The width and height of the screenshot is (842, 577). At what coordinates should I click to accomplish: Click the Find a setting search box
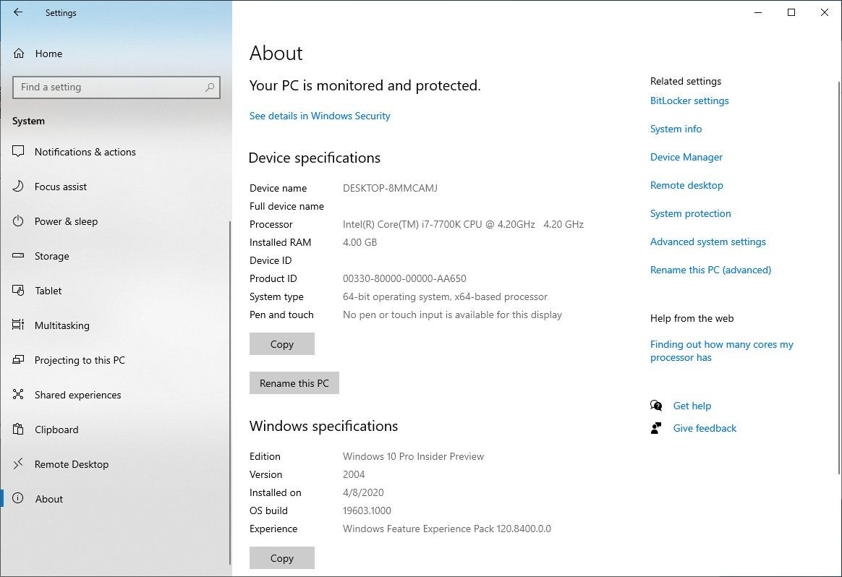pos(109,87)
